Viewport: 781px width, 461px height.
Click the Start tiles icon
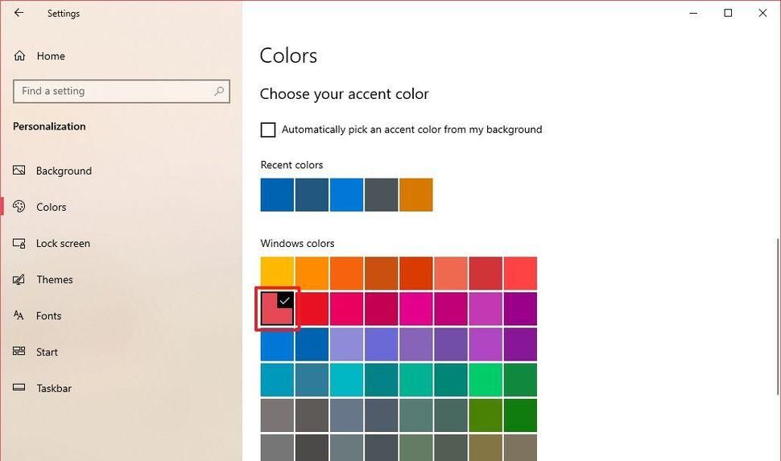[19, 352]
